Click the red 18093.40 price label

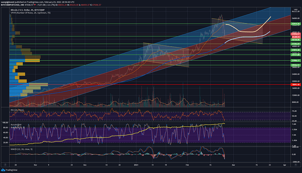point(296,85)
